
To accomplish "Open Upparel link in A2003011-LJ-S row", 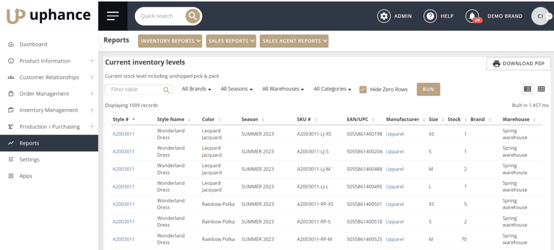I will (394, 152).
